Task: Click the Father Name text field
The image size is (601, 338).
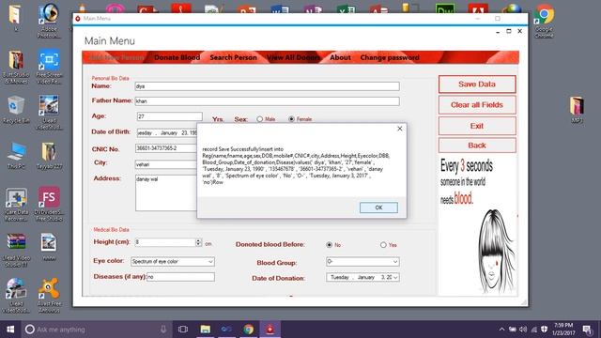Action: coord(267,101)
